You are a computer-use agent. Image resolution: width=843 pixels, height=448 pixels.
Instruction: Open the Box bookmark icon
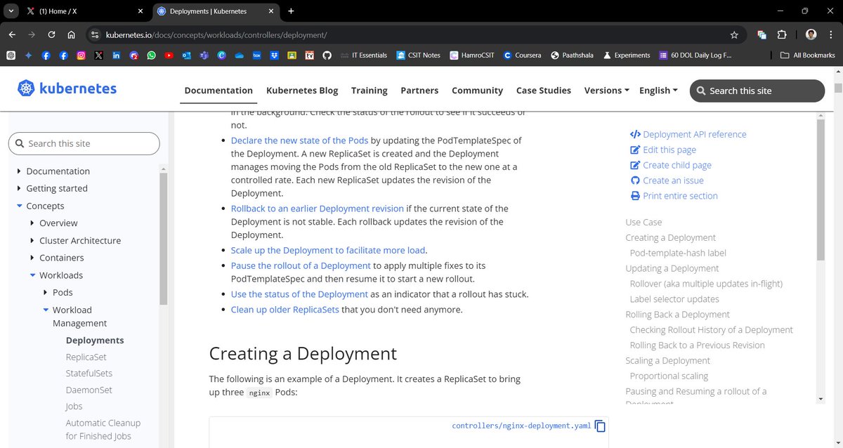256,55
